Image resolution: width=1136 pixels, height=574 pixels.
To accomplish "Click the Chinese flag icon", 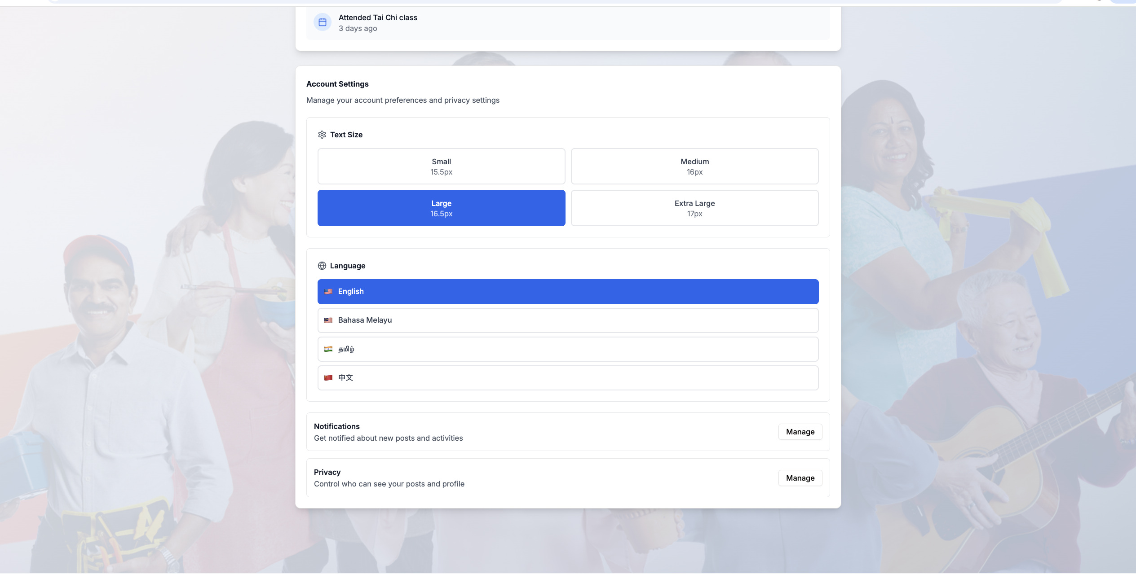I will (x=328, y=377).
